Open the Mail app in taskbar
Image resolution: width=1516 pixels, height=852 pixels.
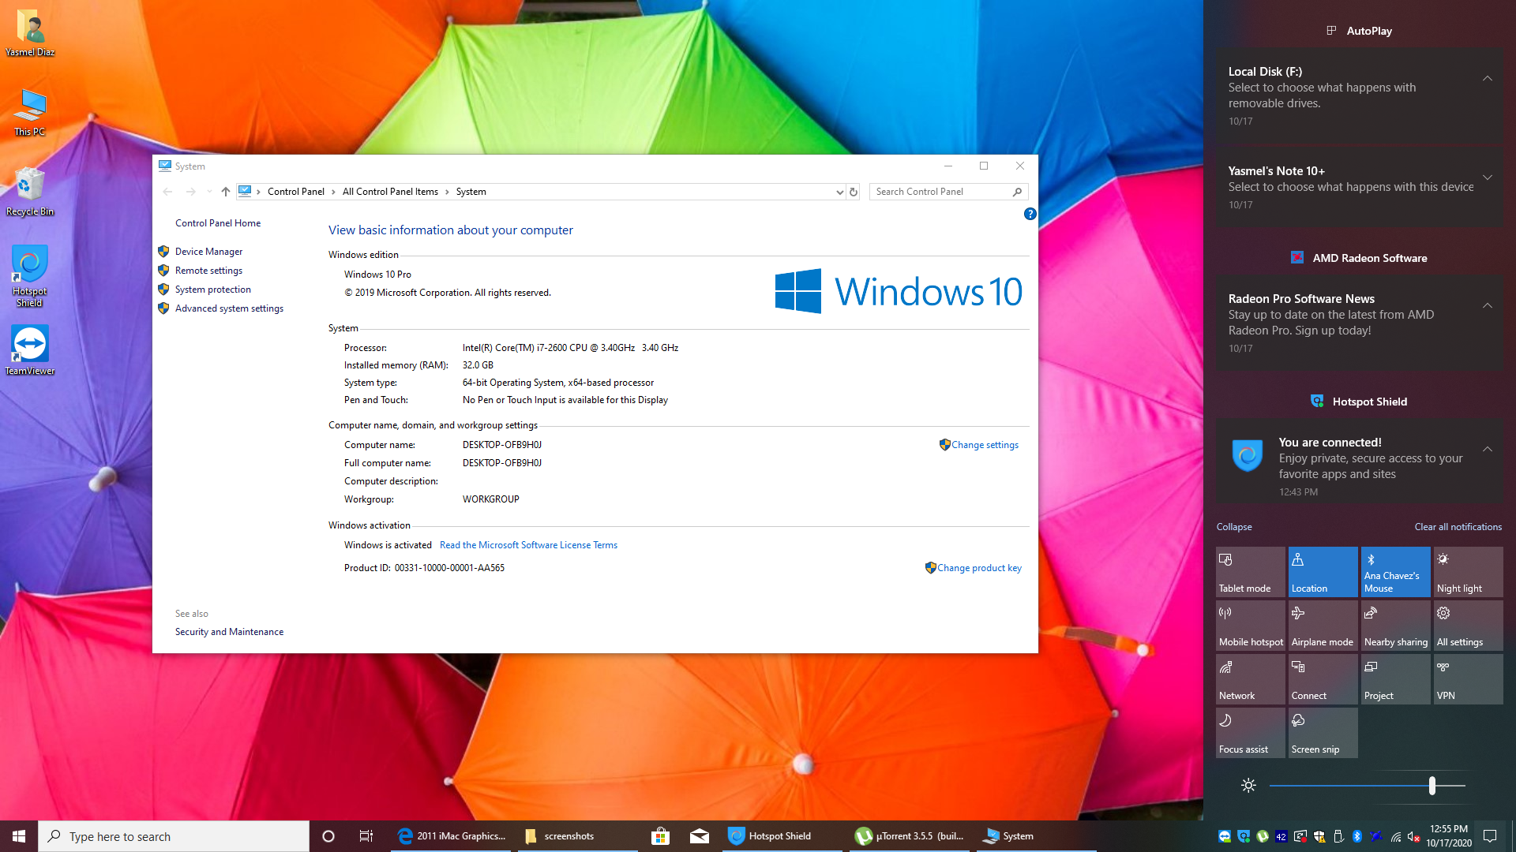tap(700, 836)
